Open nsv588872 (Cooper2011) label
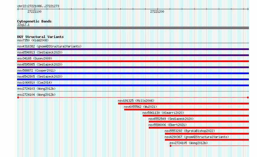257x157 pixels. (x=36, y=70)
